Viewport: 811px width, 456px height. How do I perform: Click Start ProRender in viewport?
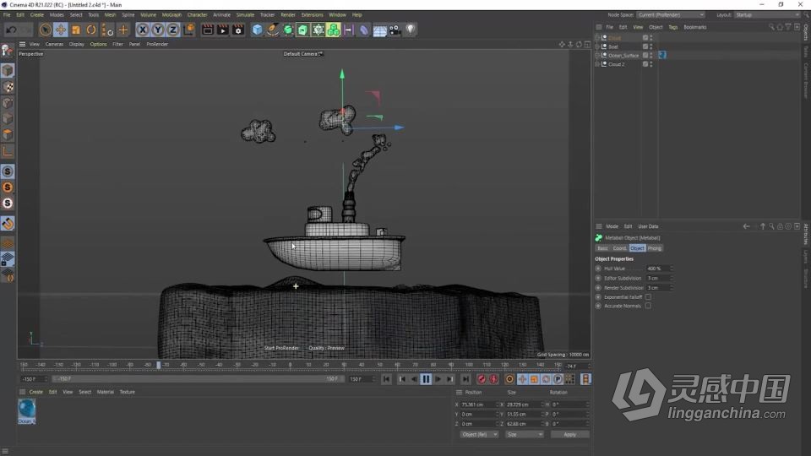pos(281,348)
